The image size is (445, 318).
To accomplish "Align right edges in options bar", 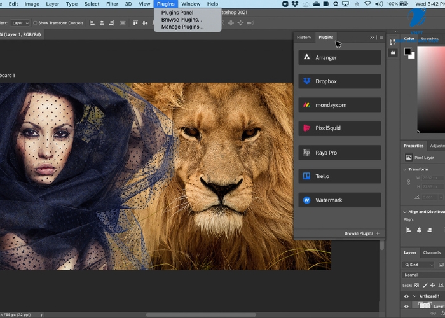I will click(111, 23).
